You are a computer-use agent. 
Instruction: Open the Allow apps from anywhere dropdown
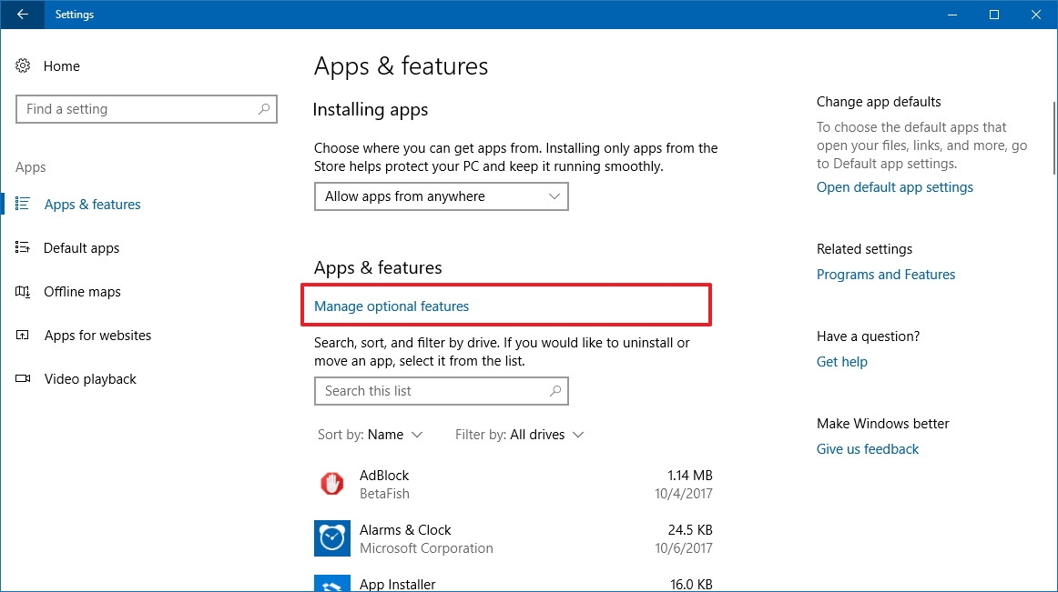tap(442, 196)
